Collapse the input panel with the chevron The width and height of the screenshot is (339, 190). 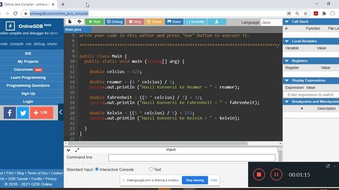pos(68,150)
